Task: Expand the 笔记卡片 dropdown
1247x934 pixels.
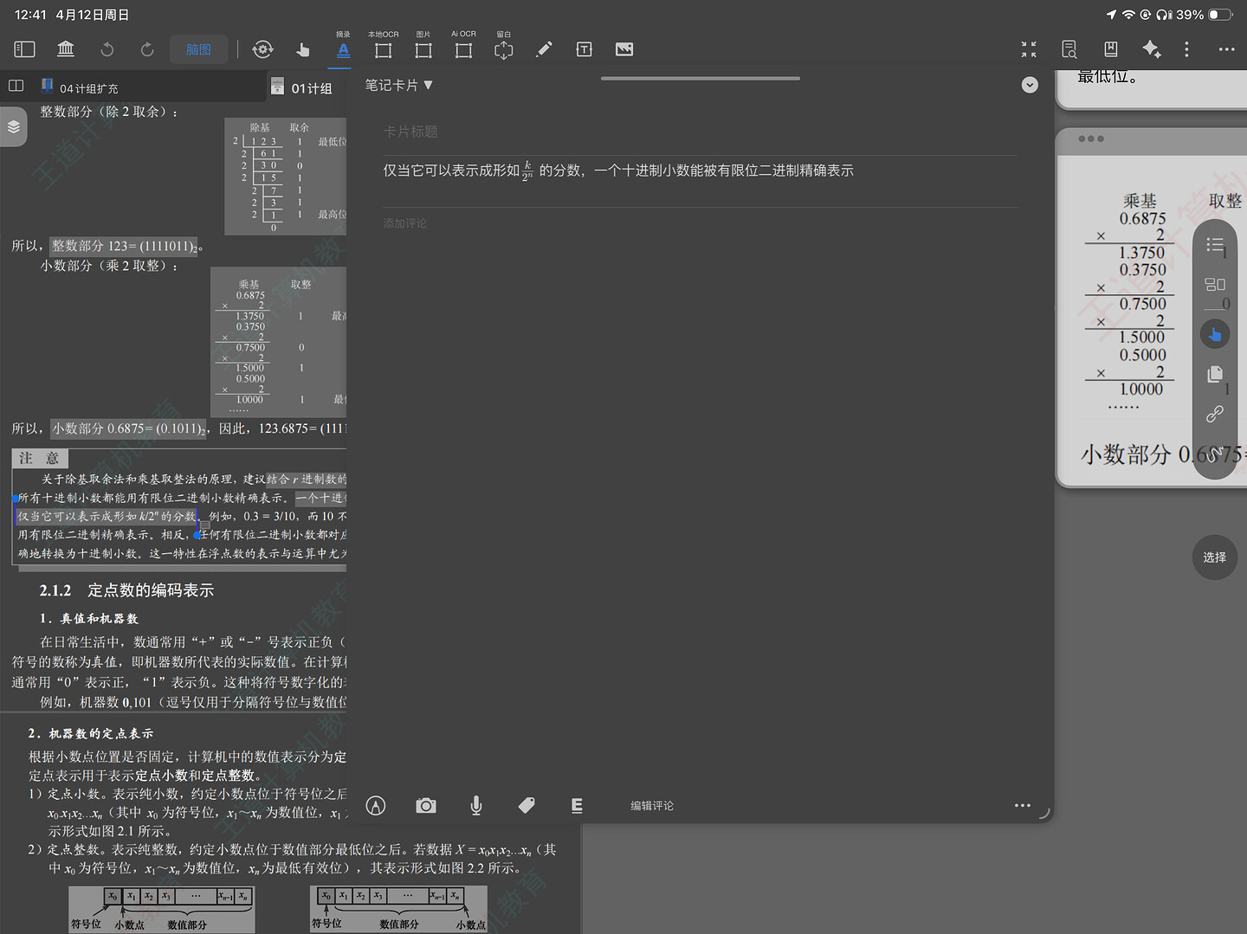Action: tap(398, 85)
